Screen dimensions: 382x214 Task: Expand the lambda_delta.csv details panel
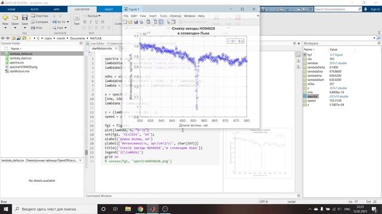[x=81, y=160]
